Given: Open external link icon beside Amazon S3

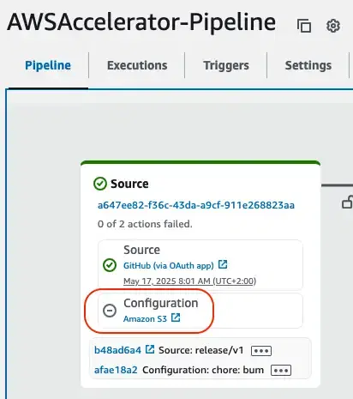Looking at the screenshot, I should (x=176, y=317).
